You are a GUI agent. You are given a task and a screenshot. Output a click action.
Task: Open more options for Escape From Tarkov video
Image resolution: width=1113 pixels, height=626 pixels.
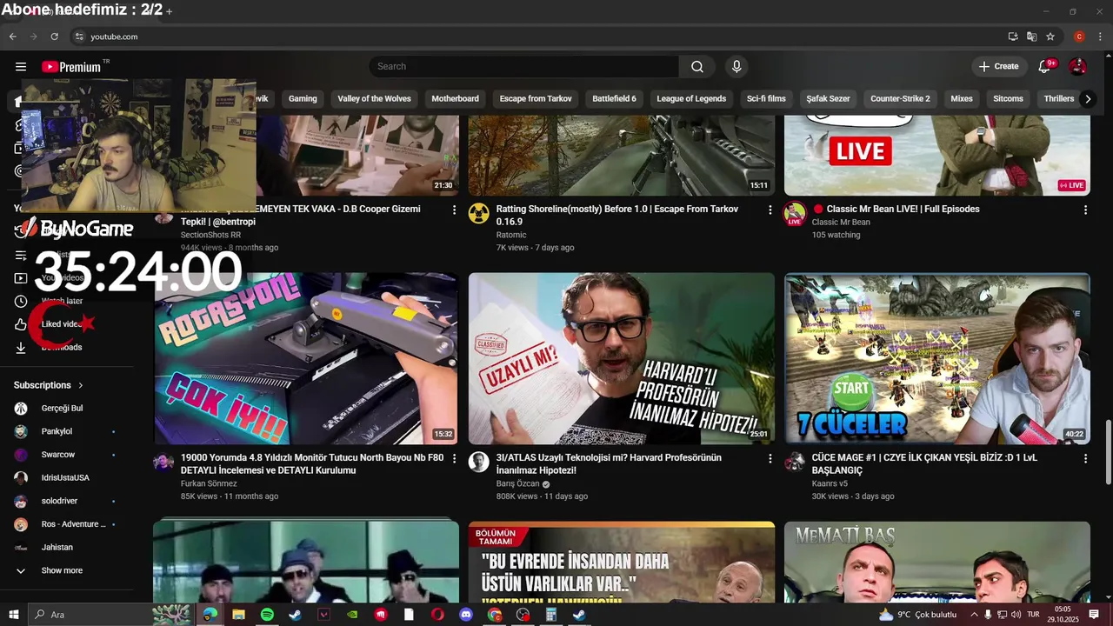(x=770, y=210)
